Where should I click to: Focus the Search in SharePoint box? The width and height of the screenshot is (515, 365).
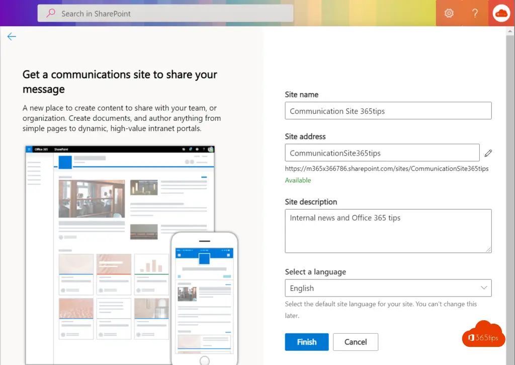pos(165,14)
